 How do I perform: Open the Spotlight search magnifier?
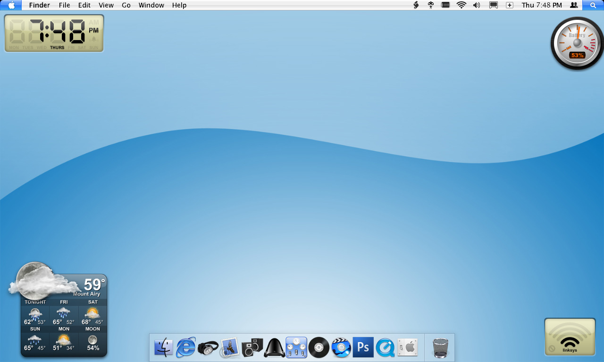click(593, 5)
